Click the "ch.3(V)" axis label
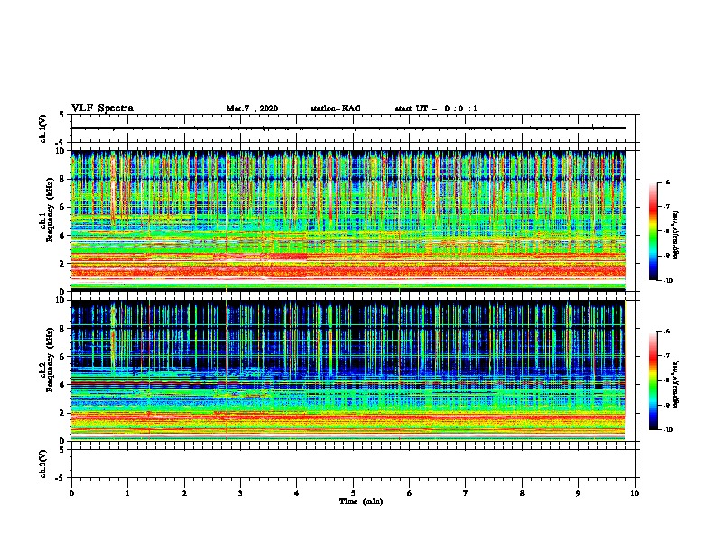 (x=42, y=464)
